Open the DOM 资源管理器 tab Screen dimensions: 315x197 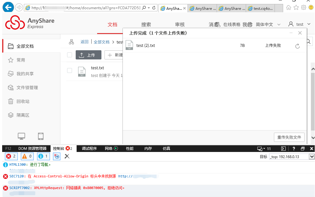tap(32, 149)
